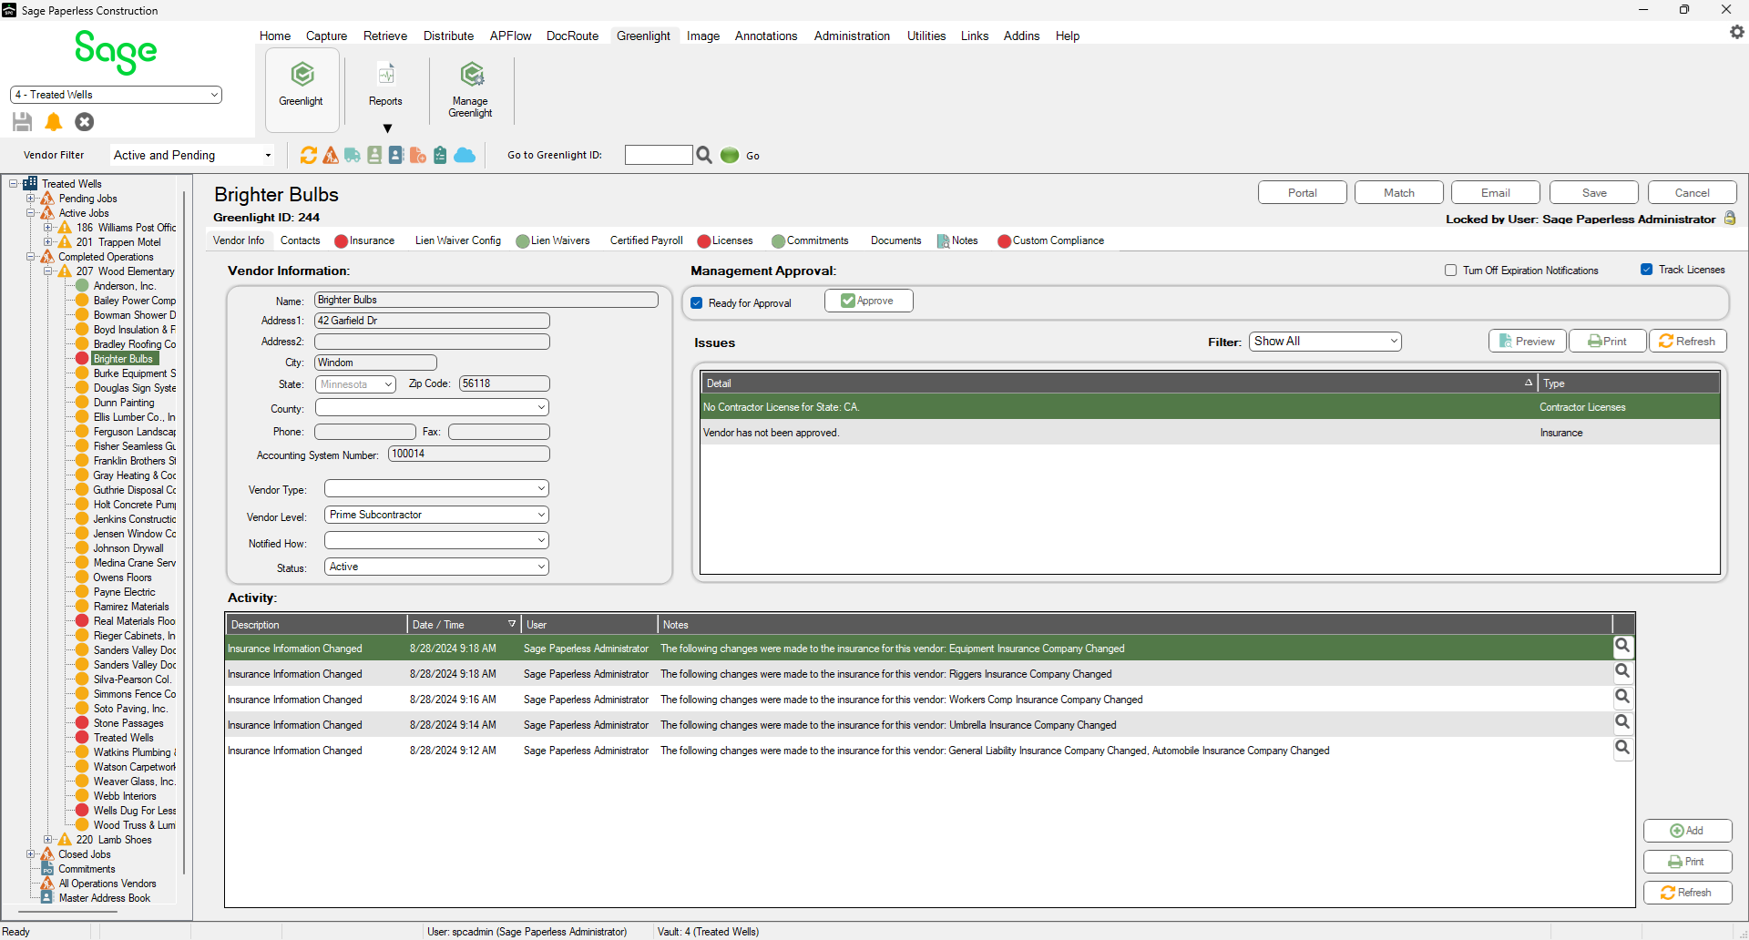
Task: Click the Email button
Action: [1496, 193]
